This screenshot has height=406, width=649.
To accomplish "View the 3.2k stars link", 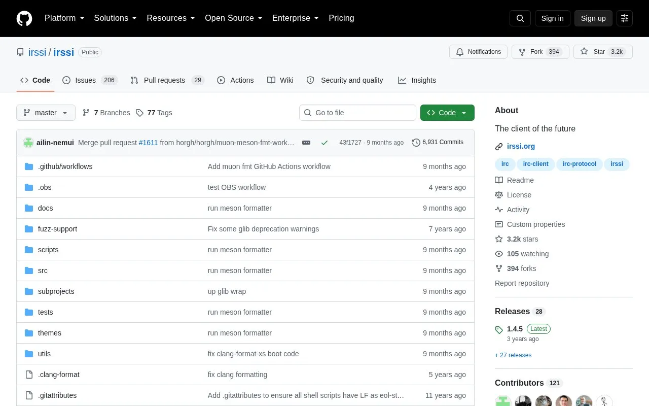I will coord(517,239).
